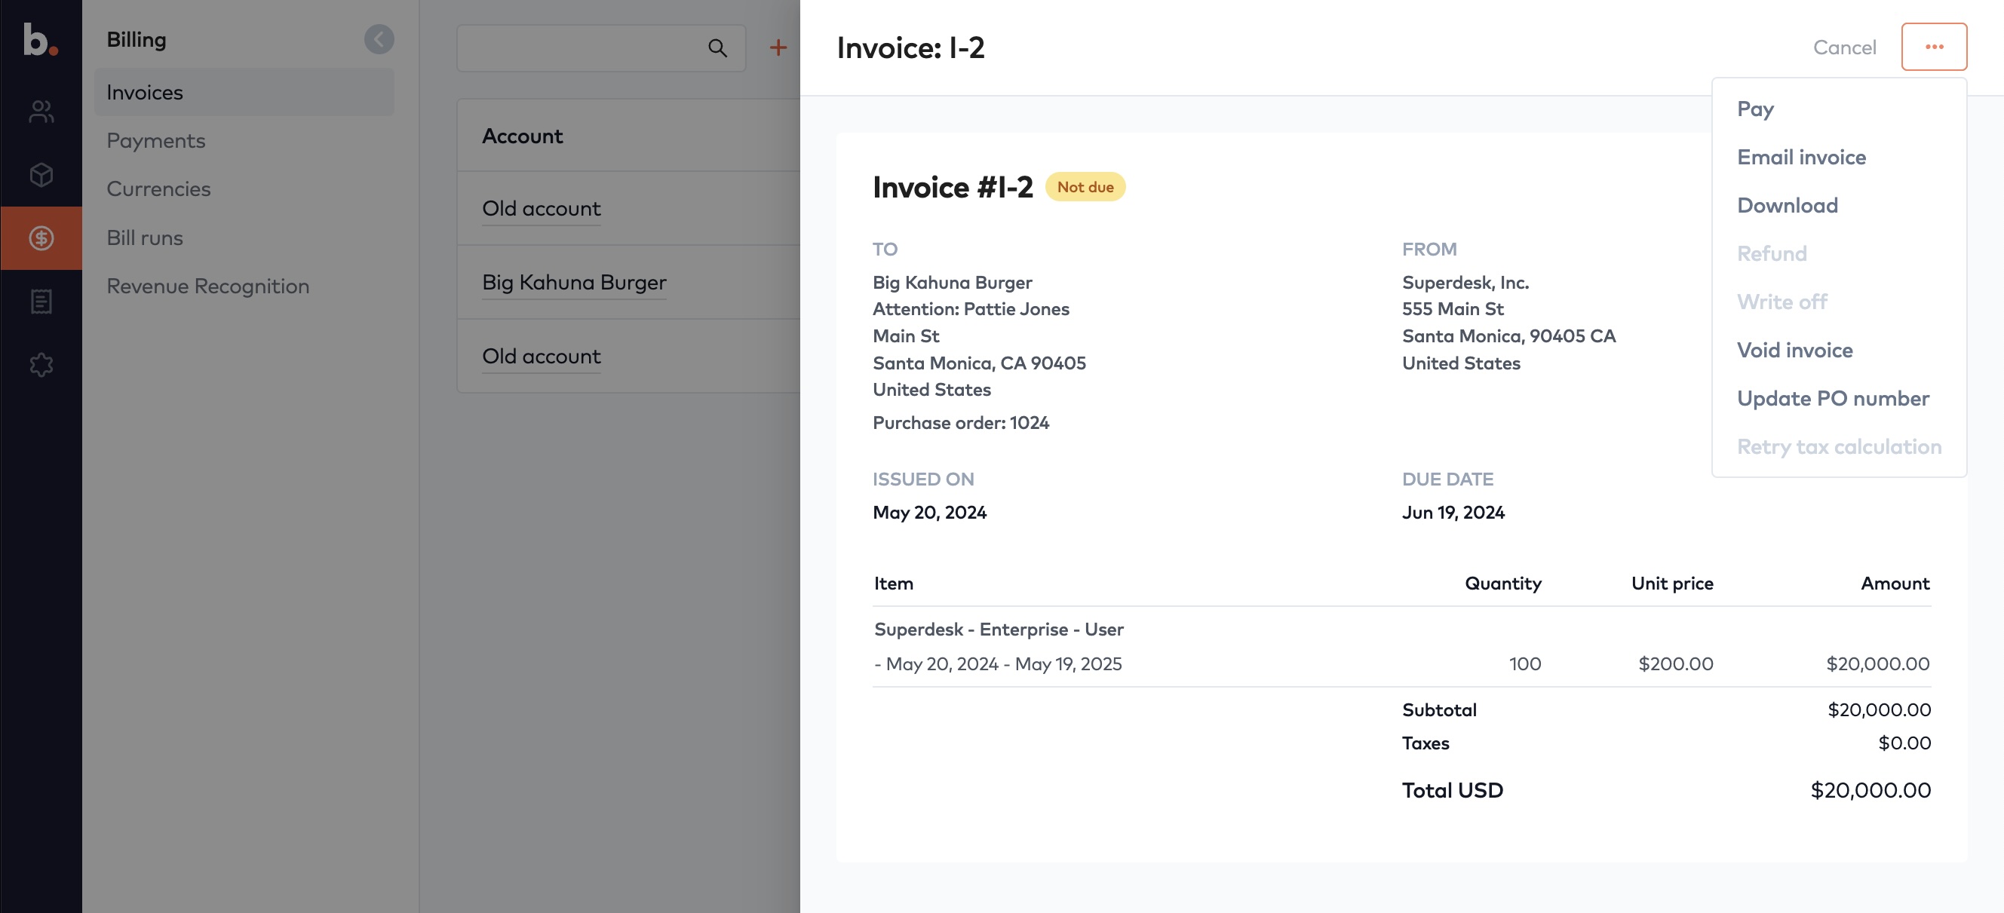
Task: Open Revenue Recognition
Action: coord(207,286)
